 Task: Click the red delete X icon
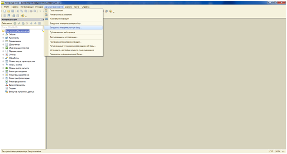pyautogui.click(x=27, y=23)
